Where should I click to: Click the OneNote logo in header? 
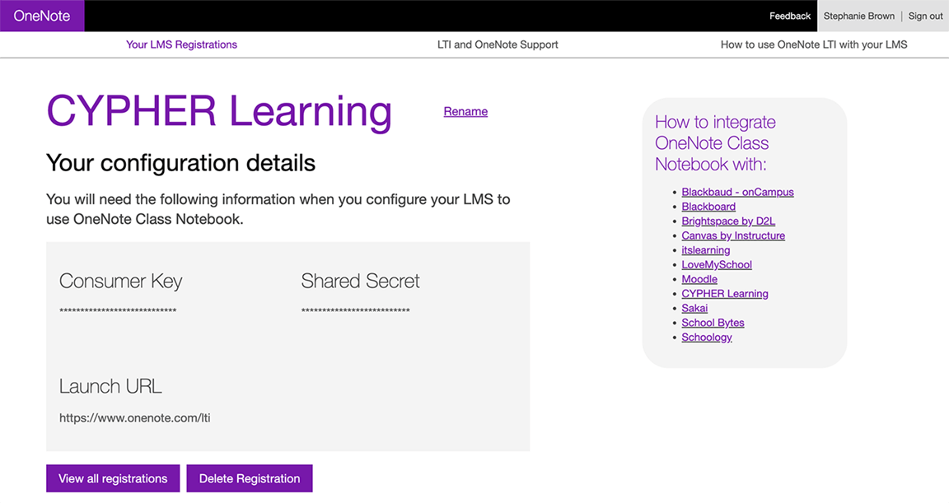click(42, 16)
